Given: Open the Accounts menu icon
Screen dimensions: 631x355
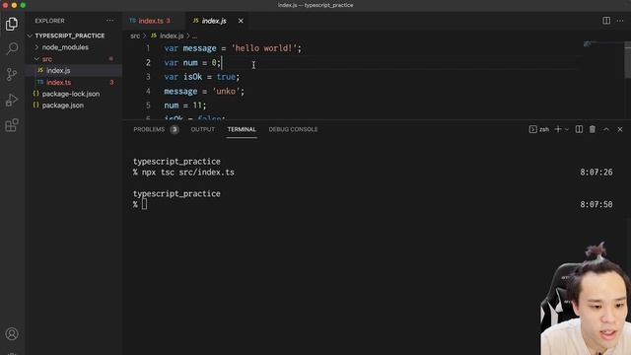Looking at the screenshot, I should coord(12,333).
